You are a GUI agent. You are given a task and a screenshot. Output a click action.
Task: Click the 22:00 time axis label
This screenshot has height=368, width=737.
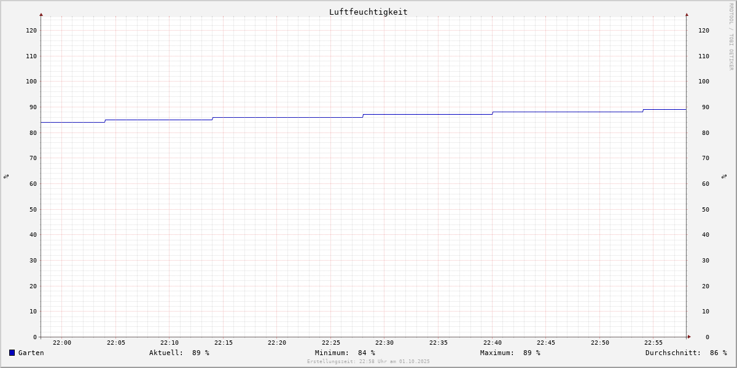point(62,343)
